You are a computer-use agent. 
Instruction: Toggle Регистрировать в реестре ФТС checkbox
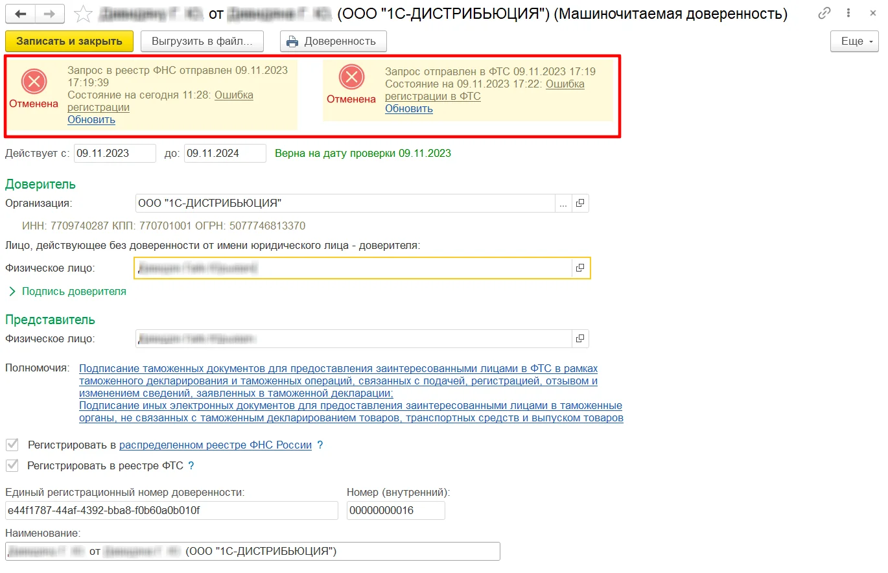[x=12, y=465]
